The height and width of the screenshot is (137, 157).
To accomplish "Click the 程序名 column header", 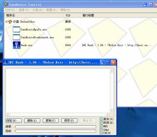I will [x=34, y=15].
